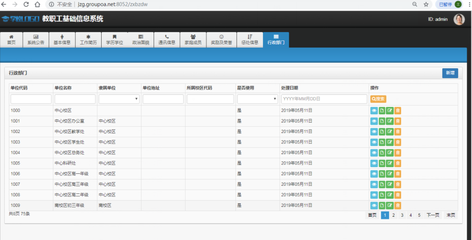Click the 新增 button

click(x=450, y=73)
